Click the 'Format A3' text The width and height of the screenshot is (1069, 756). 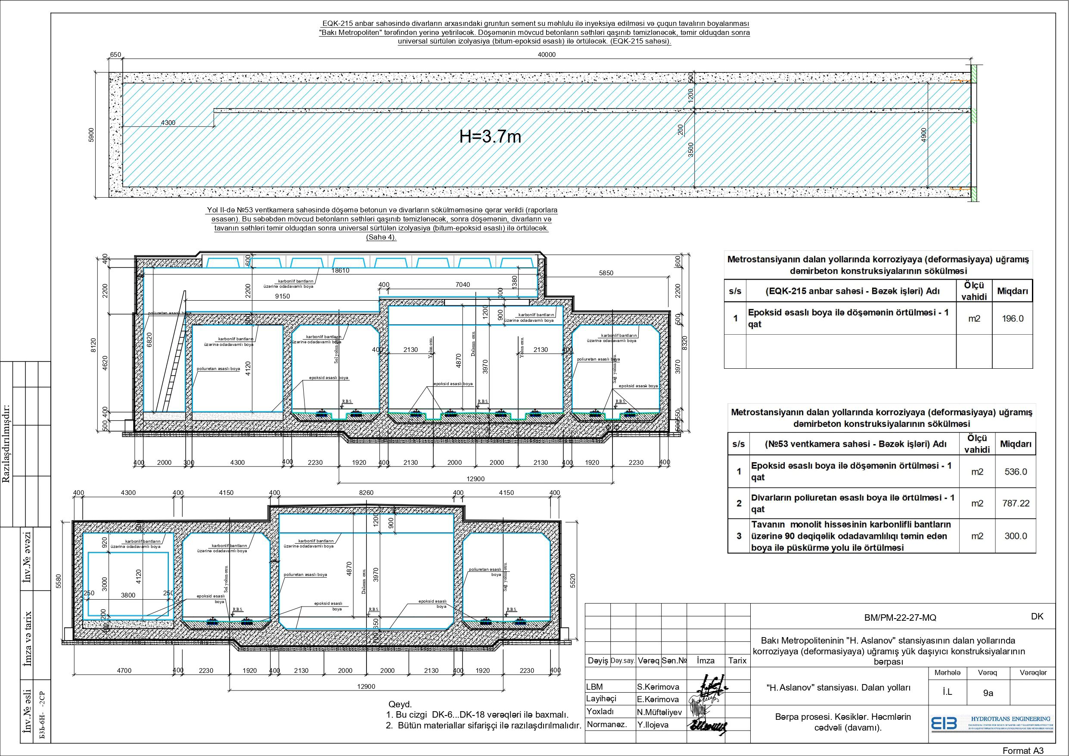(x=1023, y=750)
